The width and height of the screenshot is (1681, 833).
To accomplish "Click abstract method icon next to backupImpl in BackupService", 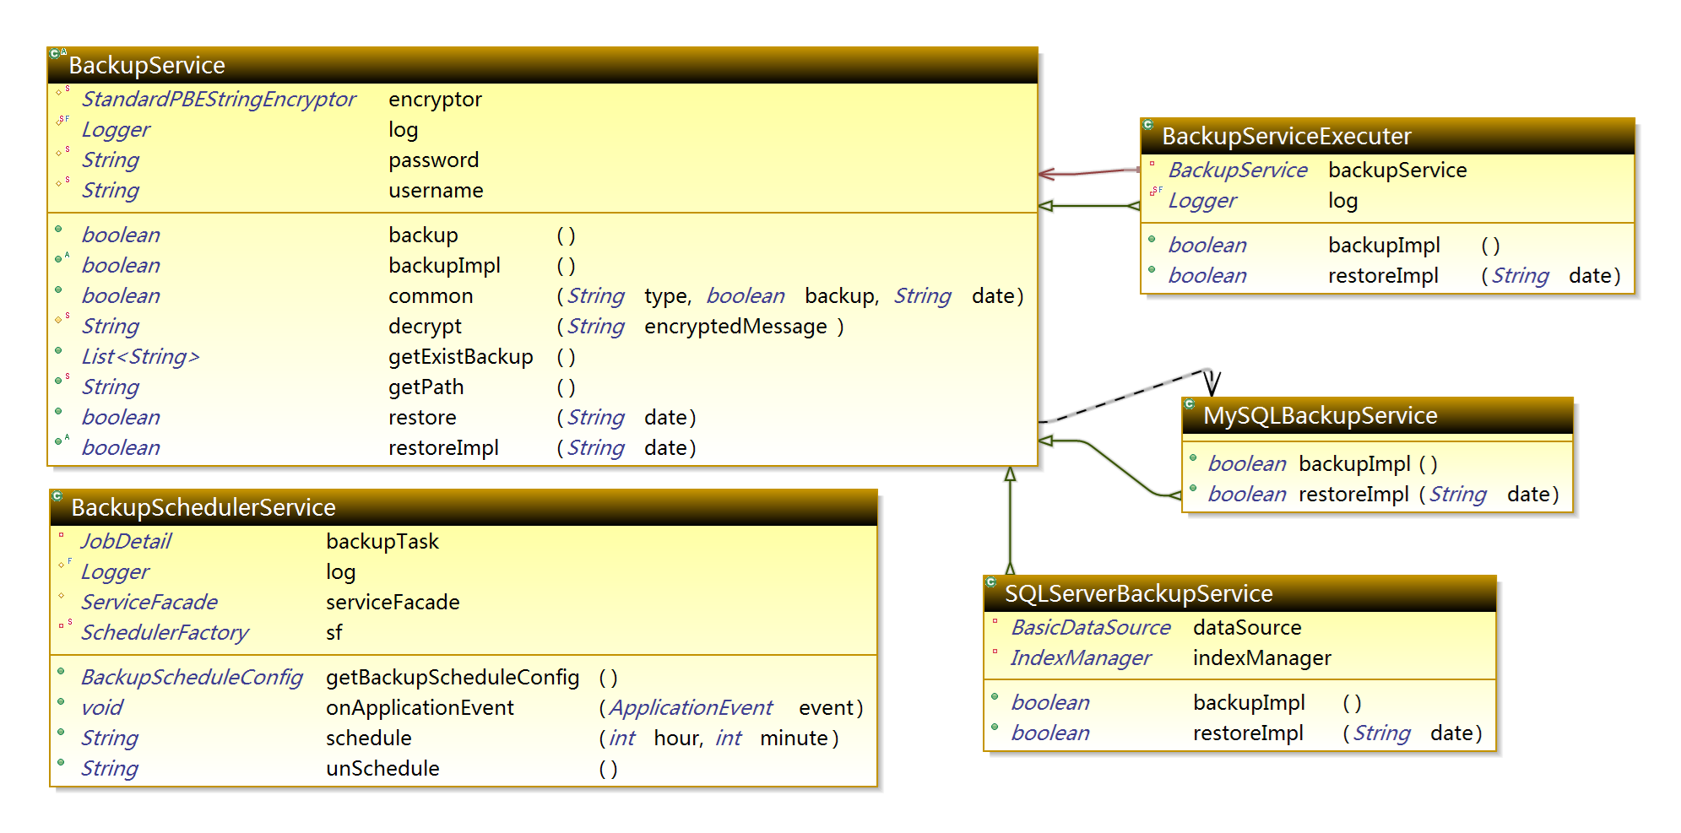I will (x=62, y=258).
